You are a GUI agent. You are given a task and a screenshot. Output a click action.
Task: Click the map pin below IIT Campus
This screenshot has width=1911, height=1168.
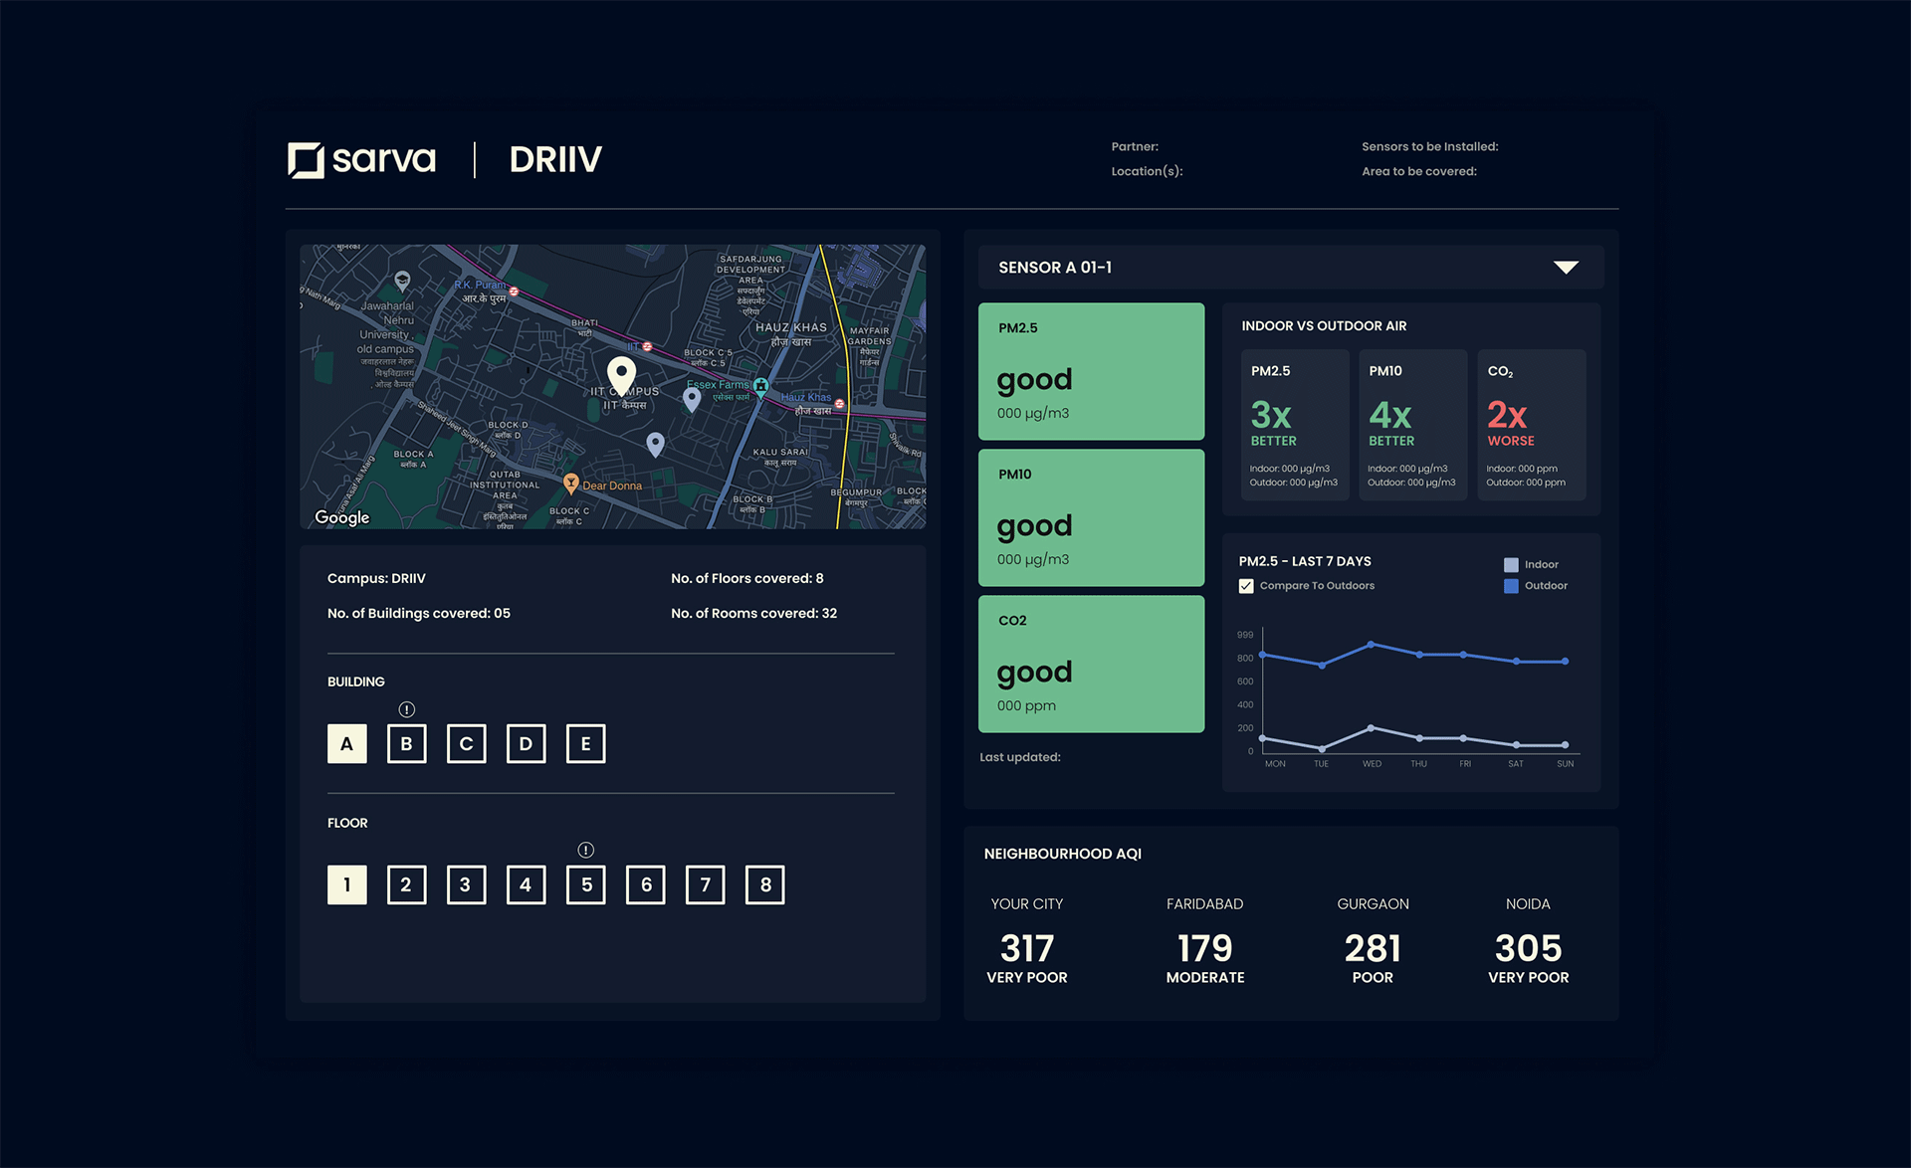655,445
